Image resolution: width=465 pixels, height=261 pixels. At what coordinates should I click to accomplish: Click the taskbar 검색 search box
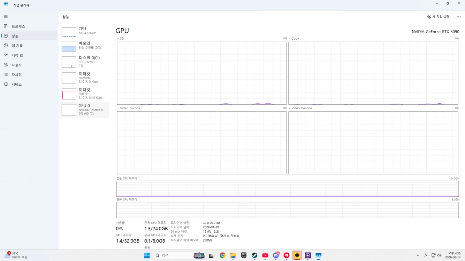click(180, 255)
